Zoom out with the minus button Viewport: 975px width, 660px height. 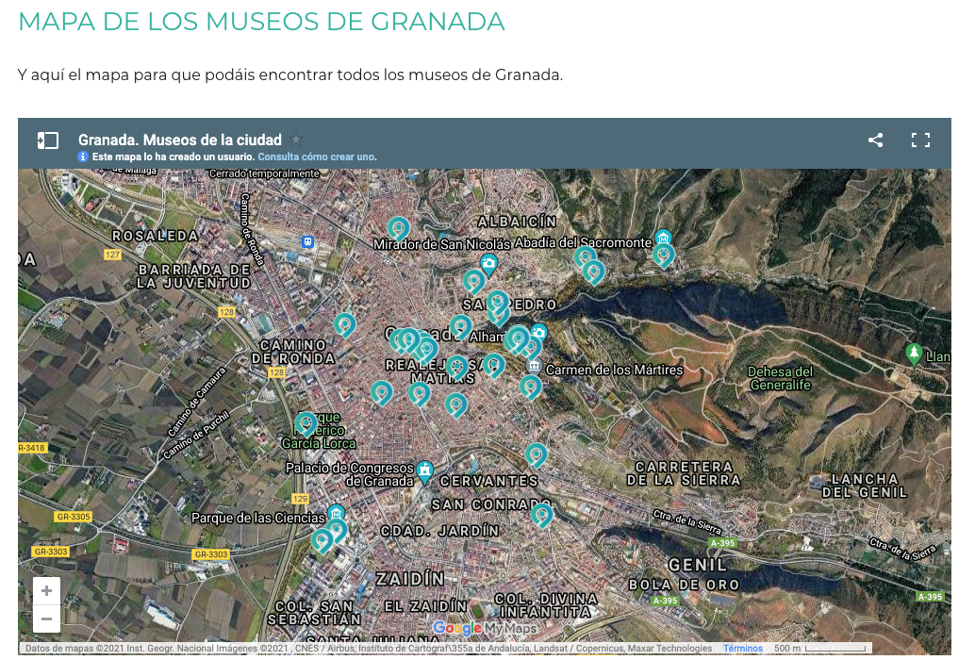pyautogui.click(x=46, y=619)
